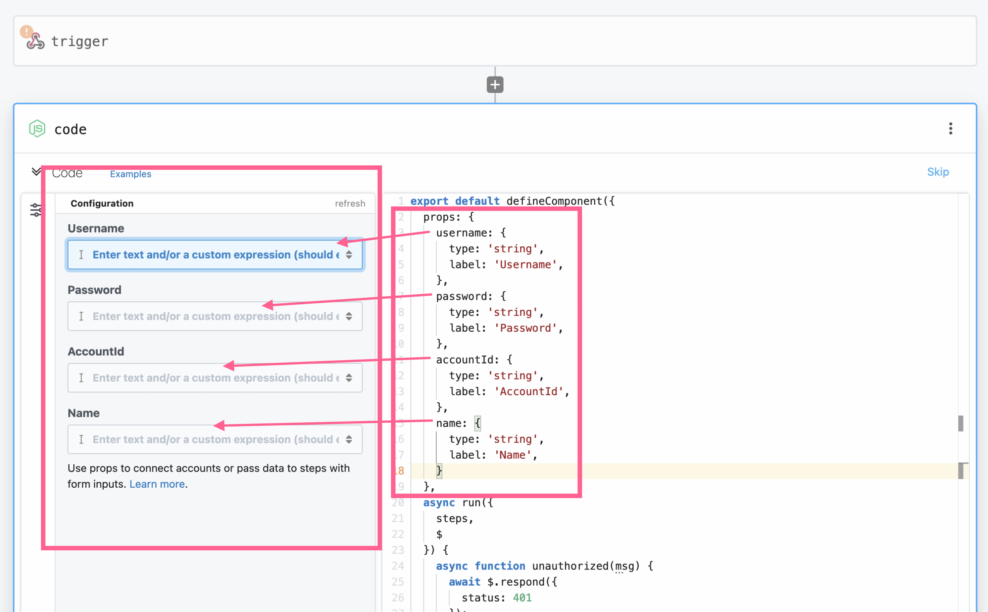Click the Skip link
The height and width of the screenshot is (612, 988).
(x=938, y=172)
